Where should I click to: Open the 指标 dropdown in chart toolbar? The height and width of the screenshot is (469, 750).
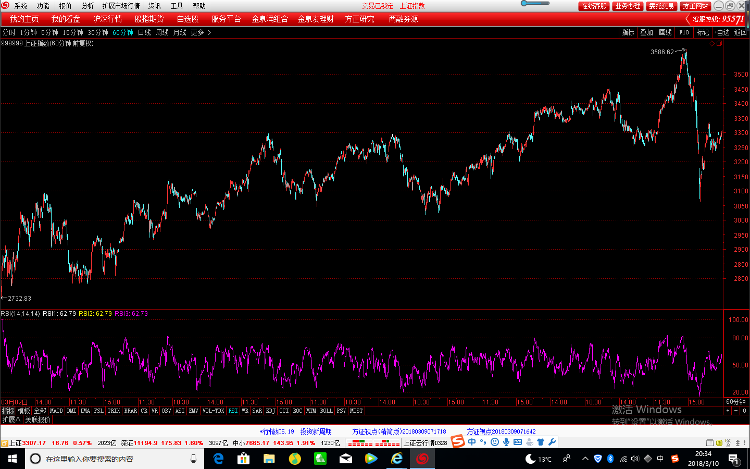coord(628,32)
